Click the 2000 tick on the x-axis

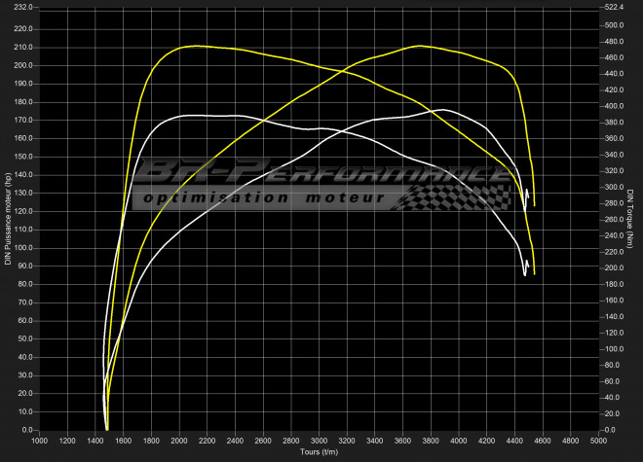coord(178,441)
